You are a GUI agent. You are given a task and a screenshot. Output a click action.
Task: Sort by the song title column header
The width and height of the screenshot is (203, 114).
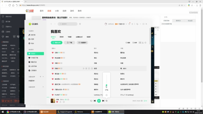point(54,48)
